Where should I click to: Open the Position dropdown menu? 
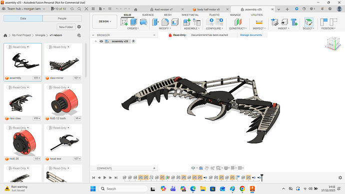(x=328, y=28)
